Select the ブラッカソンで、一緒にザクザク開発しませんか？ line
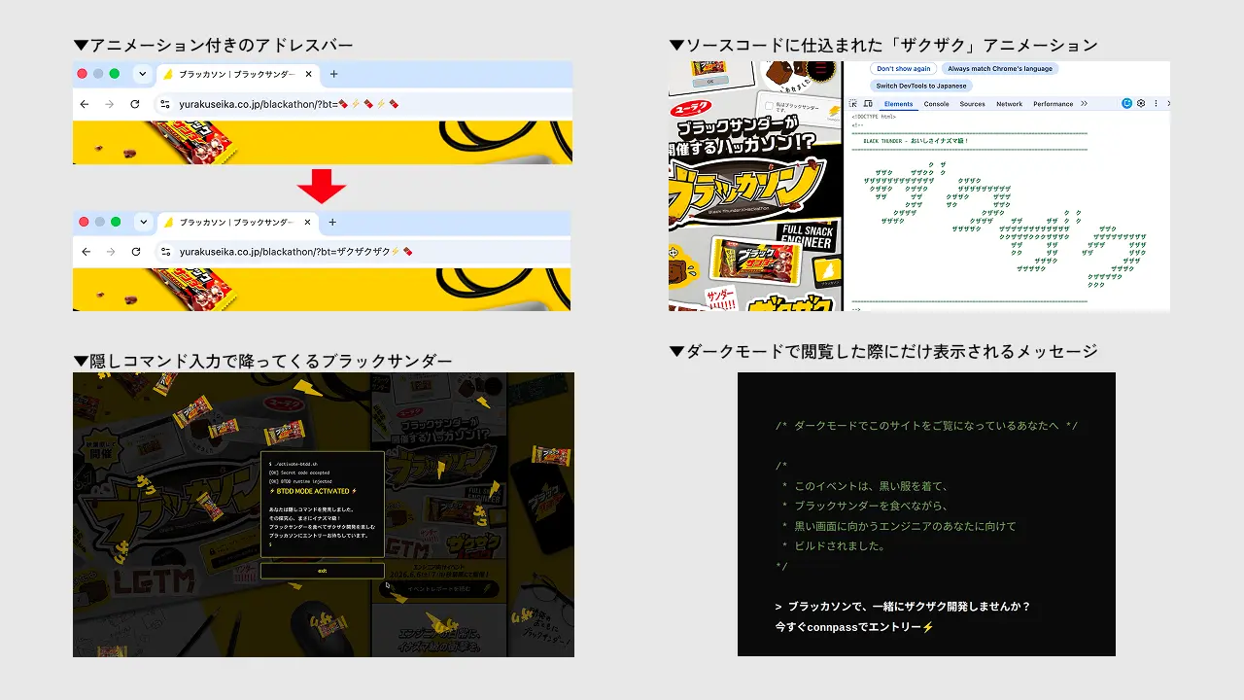The image size is (1244, 700). (x=903, y=607)
